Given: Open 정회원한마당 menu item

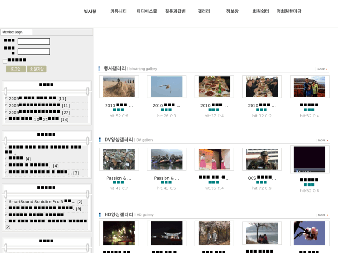Looking at the screenshot, I should (x=289, y=11).
